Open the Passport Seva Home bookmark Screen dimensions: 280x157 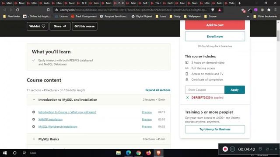pos(114,16)
